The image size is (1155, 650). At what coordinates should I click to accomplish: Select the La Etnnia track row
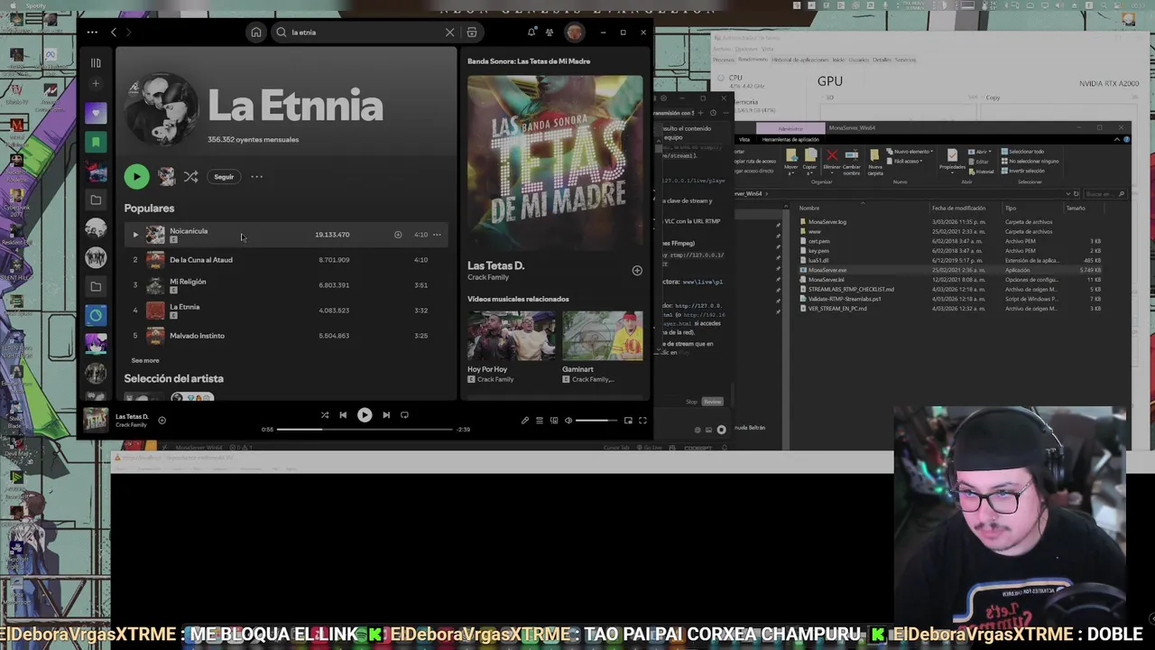(x=285, y=311)
